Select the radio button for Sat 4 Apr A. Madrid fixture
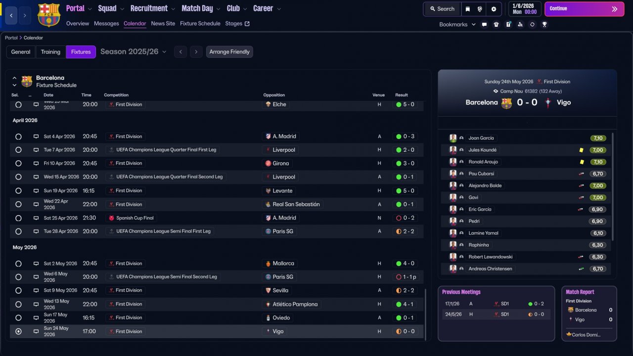The height and width of the screenshot is (356, 633). (x=18, y=136)
